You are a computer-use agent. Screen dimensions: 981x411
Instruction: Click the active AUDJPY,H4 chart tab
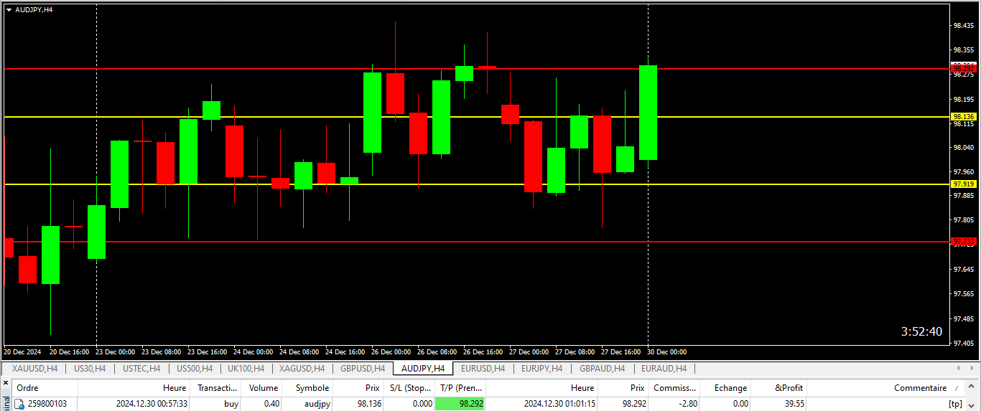423,369
